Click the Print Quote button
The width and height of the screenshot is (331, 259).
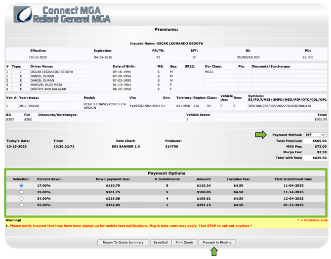click(184, 242)
